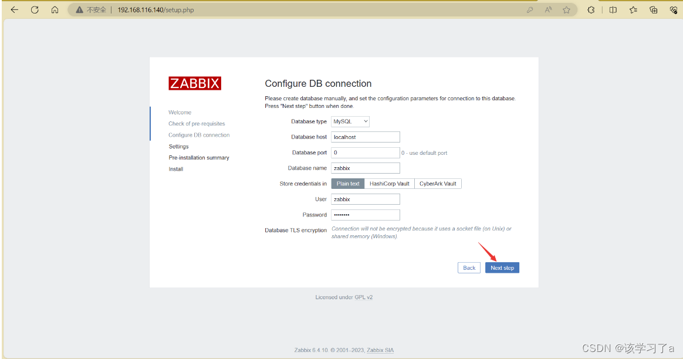Select CyberArk Vault credentials storage

click(x=438, y=184)
